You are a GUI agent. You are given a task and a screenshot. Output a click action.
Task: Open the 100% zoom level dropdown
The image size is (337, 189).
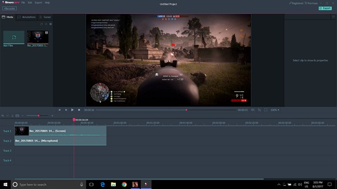[275, 110]
